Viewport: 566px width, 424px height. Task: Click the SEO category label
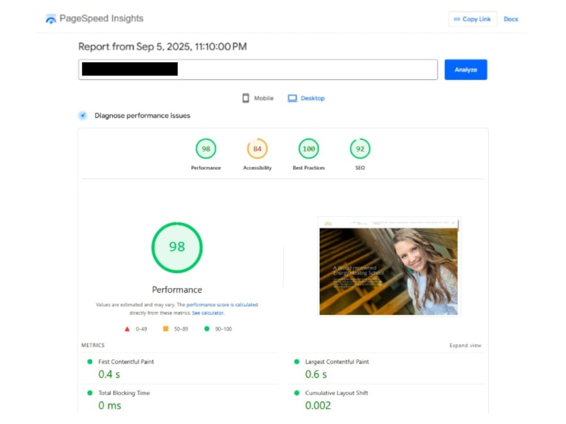360,168
